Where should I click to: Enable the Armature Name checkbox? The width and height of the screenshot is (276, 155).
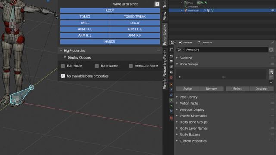pyautogui.click(x=131, y=66)
